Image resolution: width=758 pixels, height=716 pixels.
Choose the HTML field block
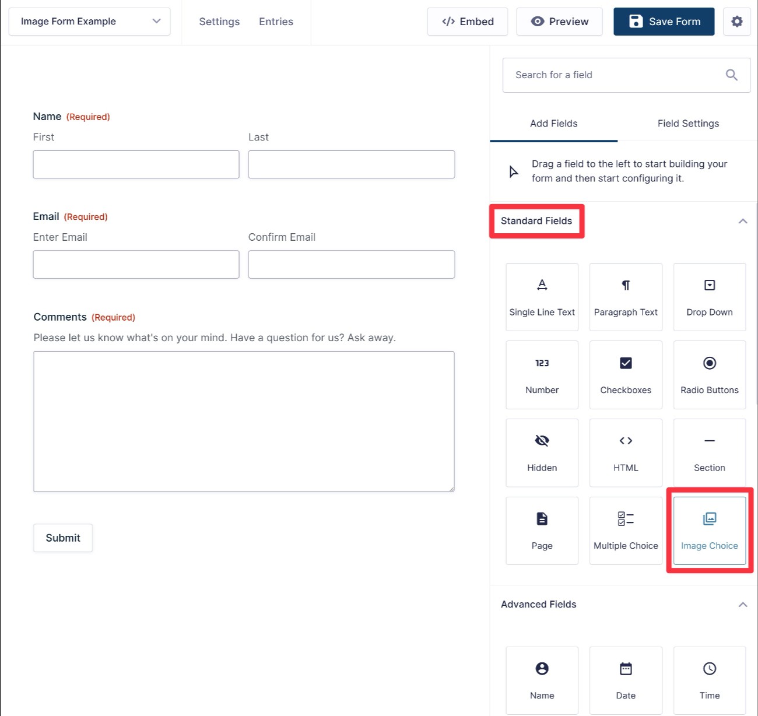pos(626,452)
